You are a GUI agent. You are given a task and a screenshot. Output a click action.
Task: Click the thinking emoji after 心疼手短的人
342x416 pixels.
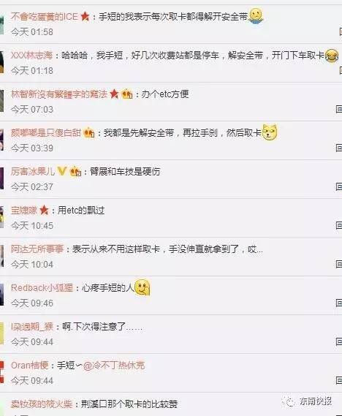tap(142, 287)
